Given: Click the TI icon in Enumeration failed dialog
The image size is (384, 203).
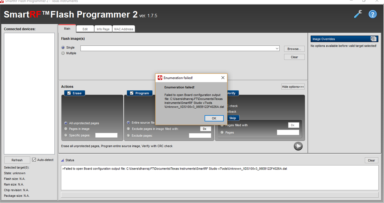Looking at the screenshot, I should [x=160, y=78].
